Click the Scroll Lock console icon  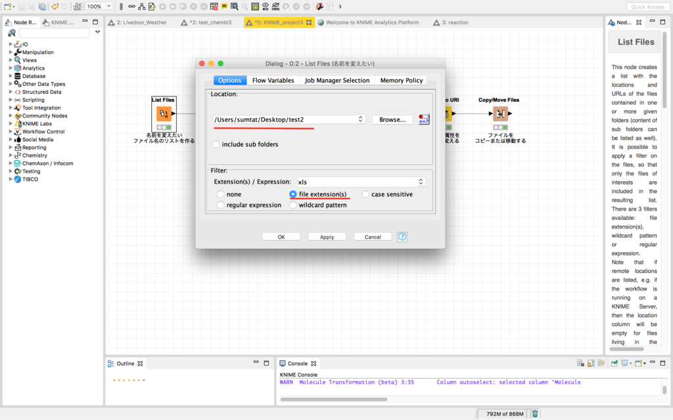coord(591,363)
